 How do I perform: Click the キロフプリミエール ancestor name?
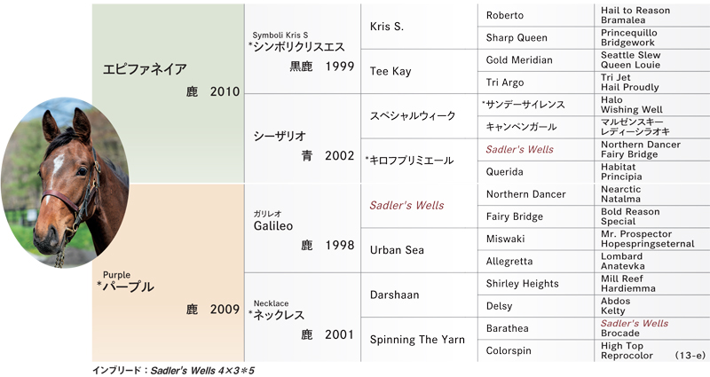tap(409, 161)
